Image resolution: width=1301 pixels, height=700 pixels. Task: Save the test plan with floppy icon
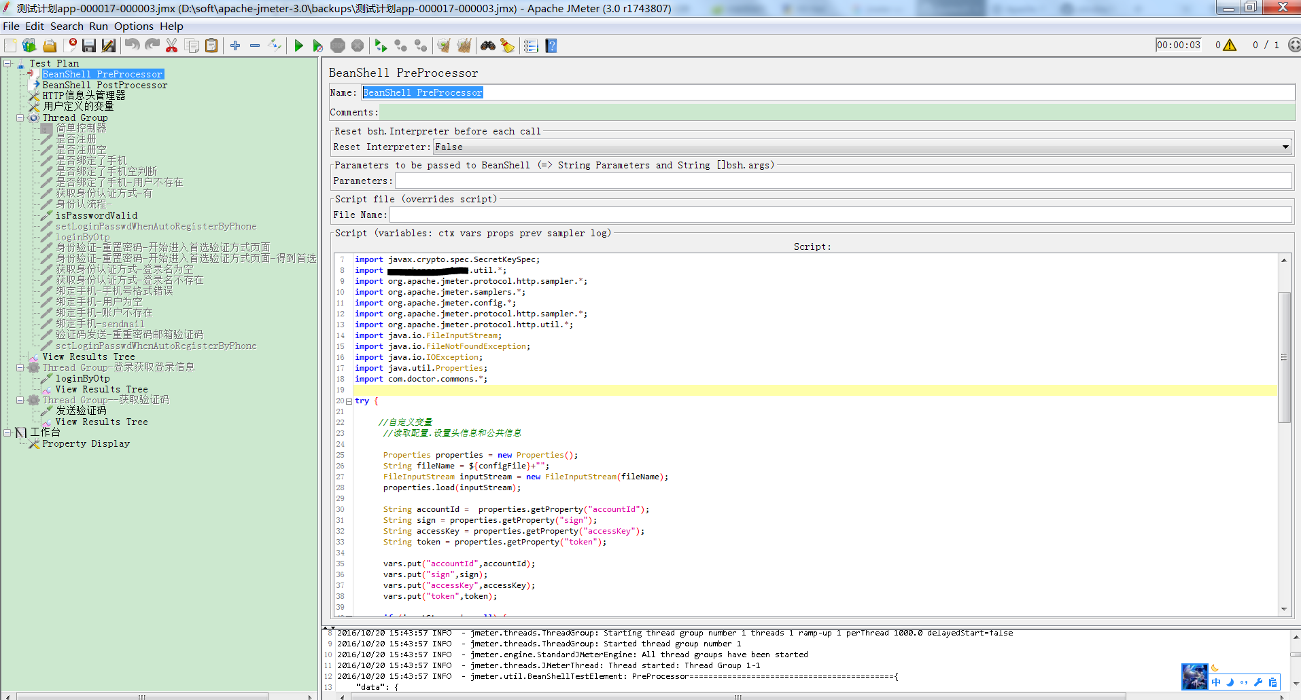coord(89,45)
